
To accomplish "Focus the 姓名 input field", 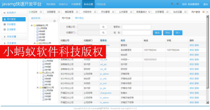I will [137, 33].
